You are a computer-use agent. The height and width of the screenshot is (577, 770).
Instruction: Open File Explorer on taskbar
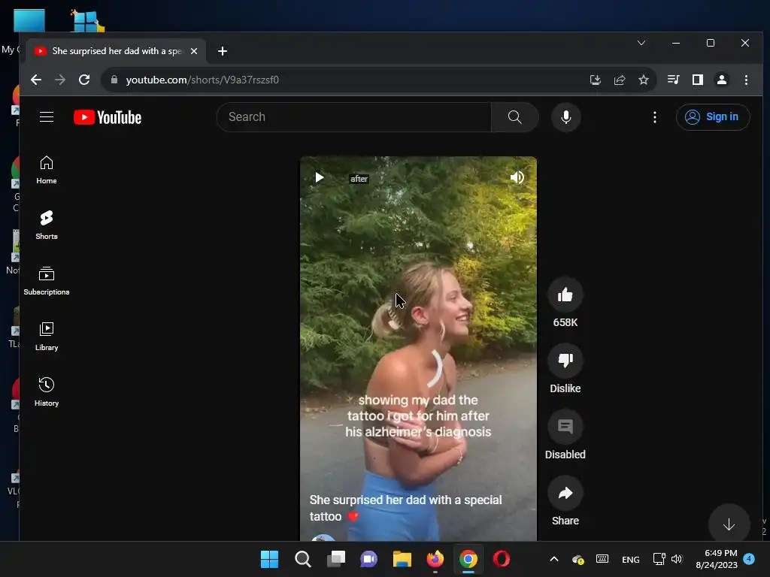click(402, 559)
